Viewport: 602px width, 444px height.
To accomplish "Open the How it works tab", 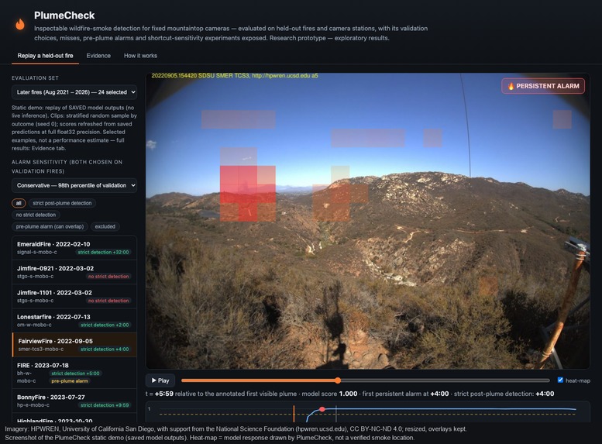I will [x=140, y=56].
